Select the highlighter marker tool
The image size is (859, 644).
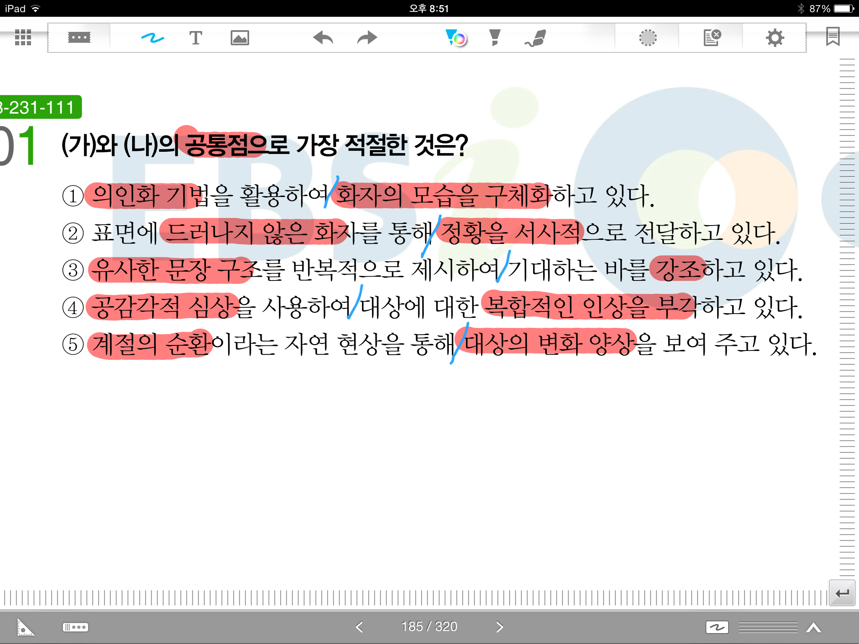pyautogui.click(x=495, y=38)
